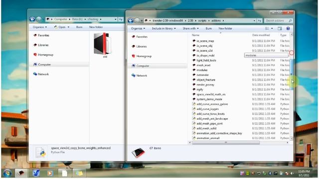
Task: Select the rigify folder
Action: (200, 89)
